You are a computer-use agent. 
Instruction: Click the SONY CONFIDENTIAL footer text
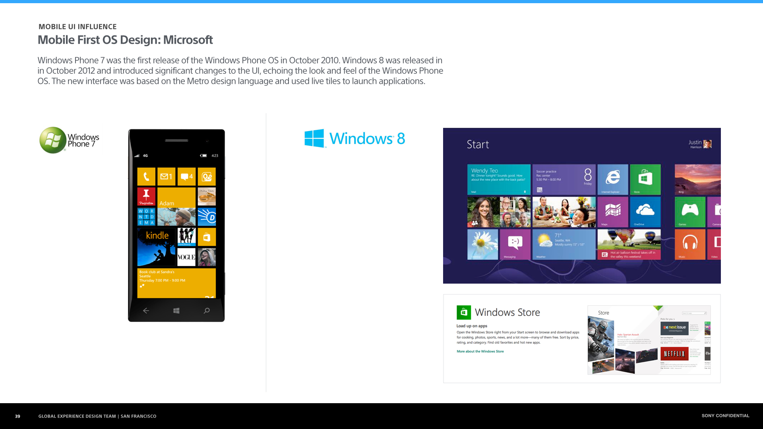click(x=725, y=416)
